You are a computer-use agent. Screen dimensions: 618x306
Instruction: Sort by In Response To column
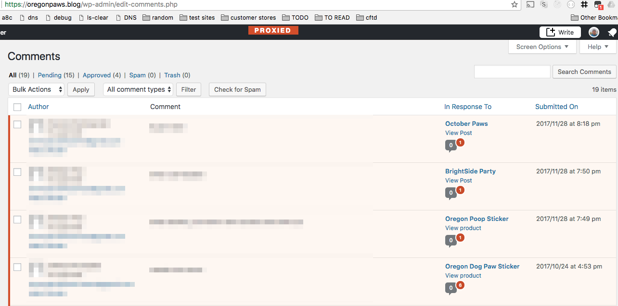click(468, 107)
